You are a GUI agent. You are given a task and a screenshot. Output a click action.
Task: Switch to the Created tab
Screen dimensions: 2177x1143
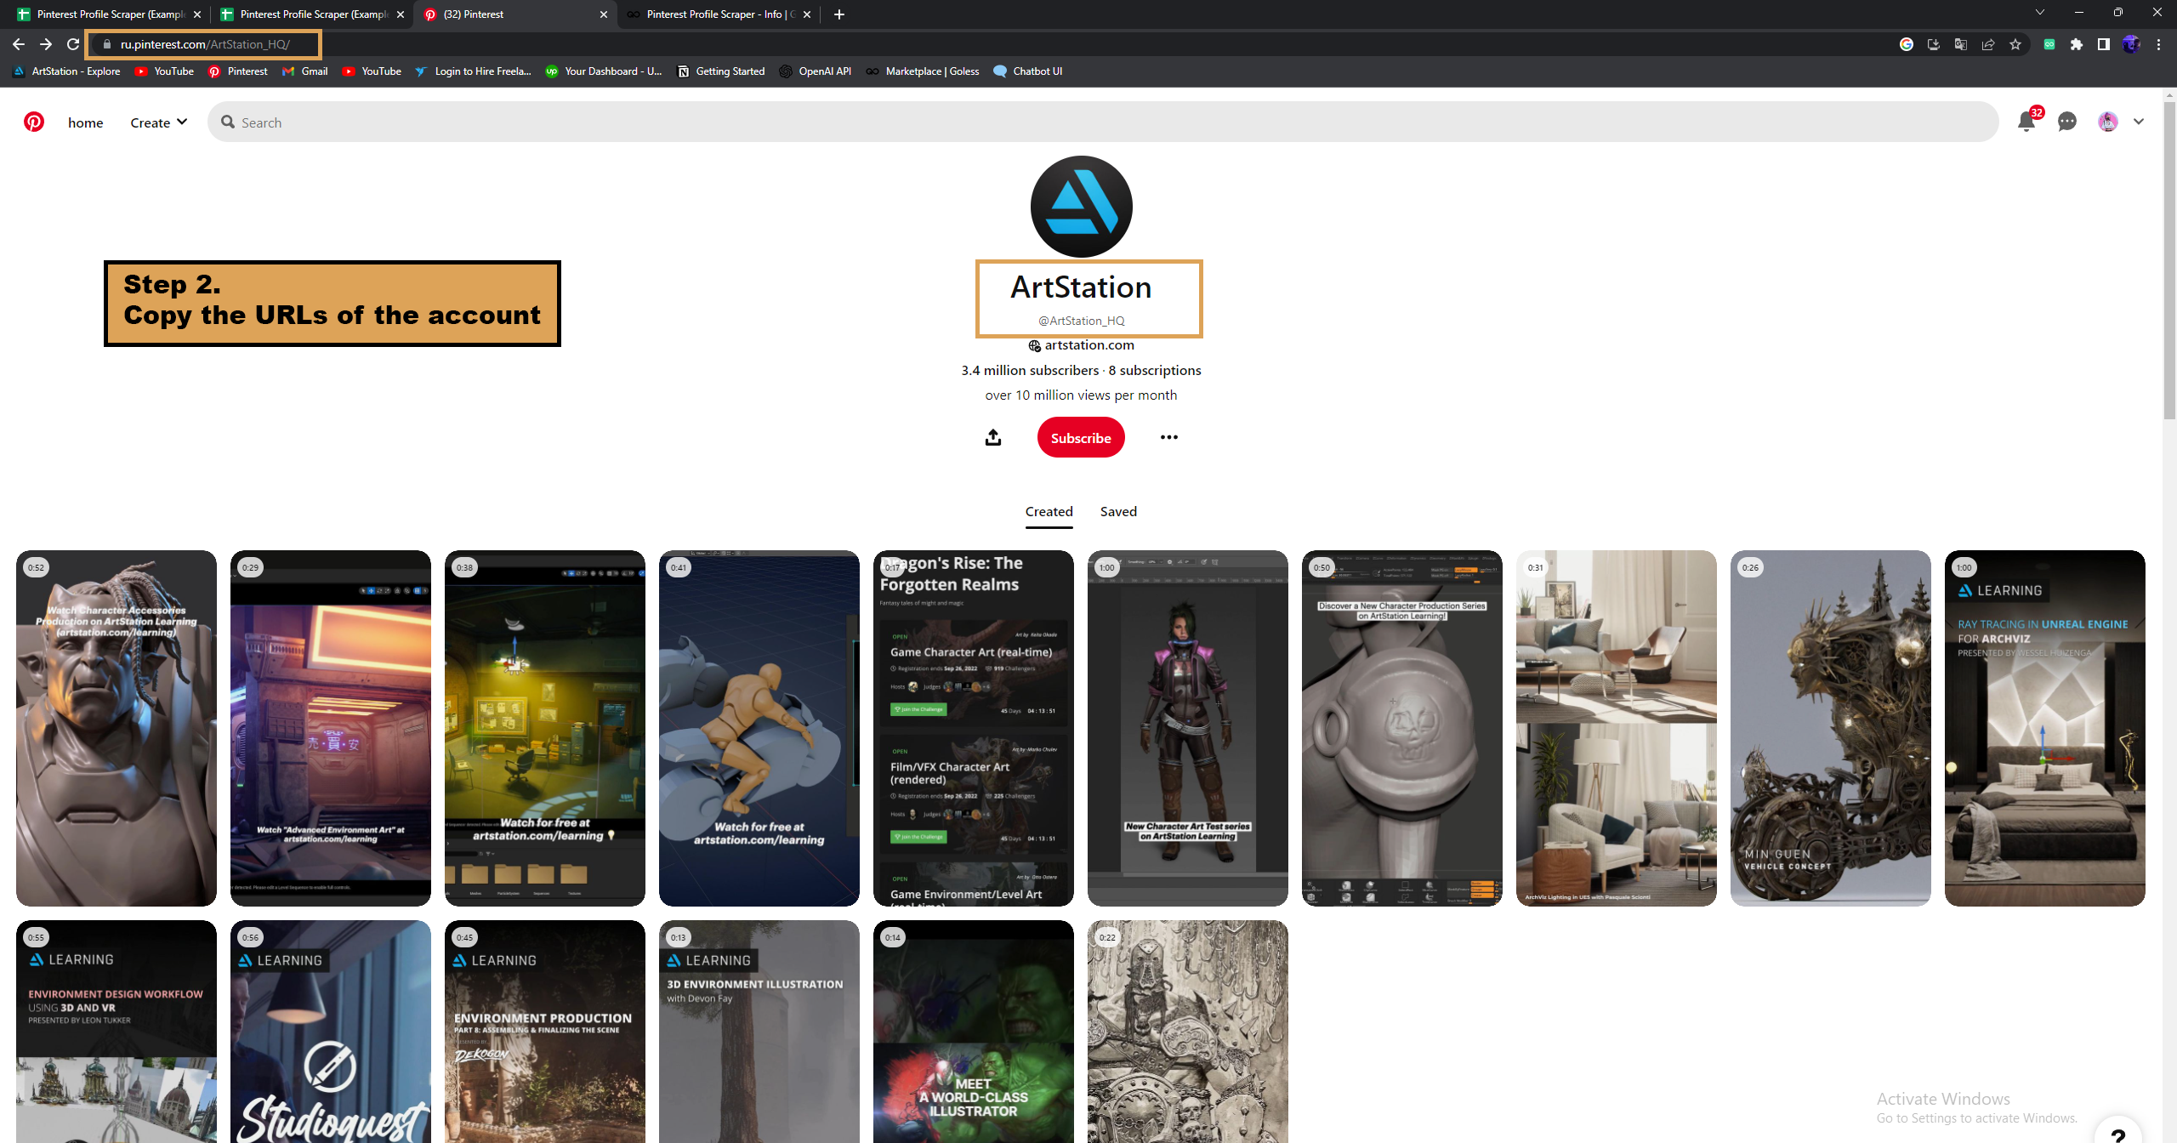[1049, 511]
